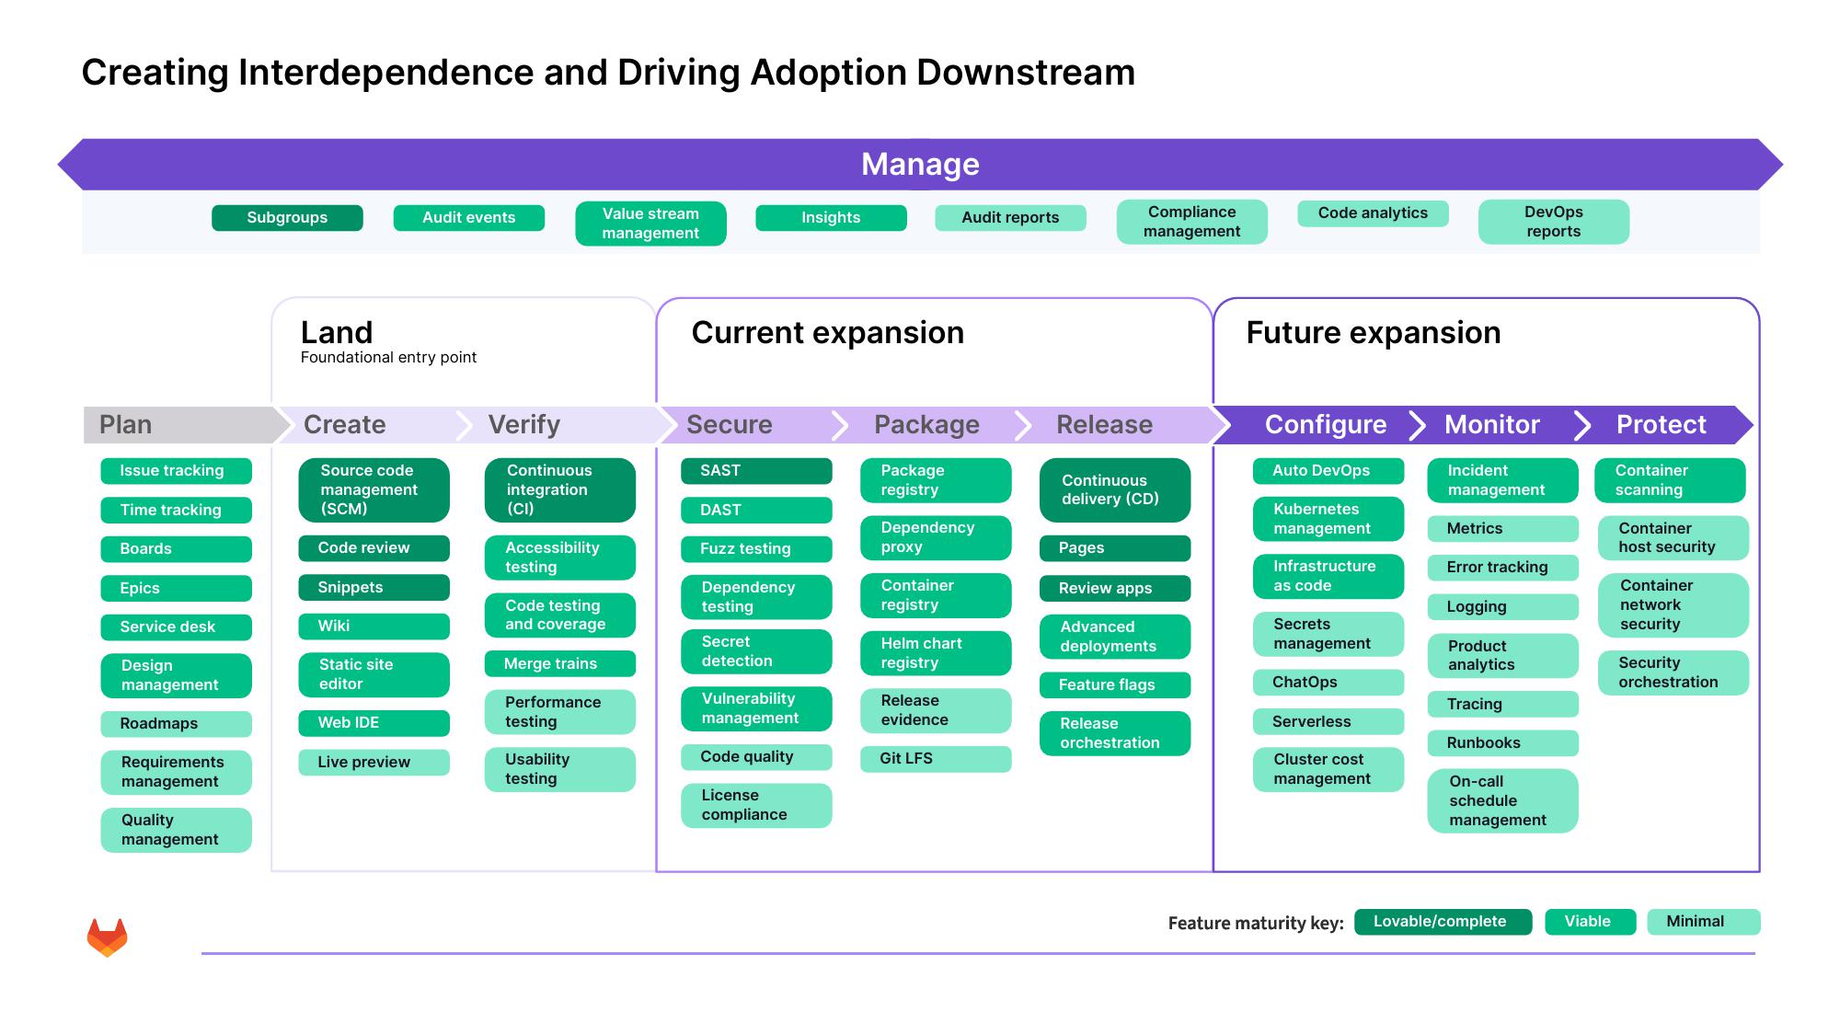Image resolution: width=1840 pixels, height=1035 pixels.
Task: Click the Minimal maturity key swatch
Action: [1703, 922]
